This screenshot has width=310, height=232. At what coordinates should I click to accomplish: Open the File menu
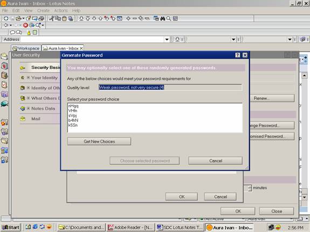[x=5, y=11]
